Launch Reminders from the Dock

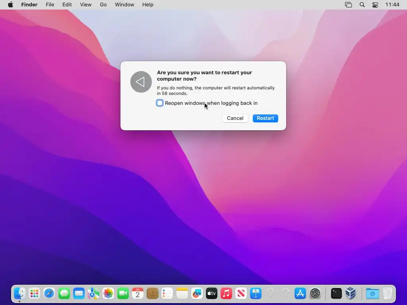(167, 293)
